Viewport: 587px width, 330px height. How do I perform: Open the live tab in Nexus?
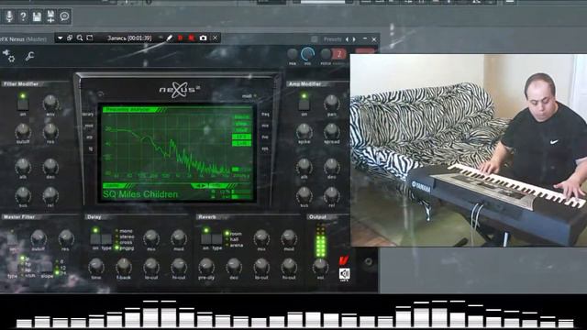click(265, 137)
